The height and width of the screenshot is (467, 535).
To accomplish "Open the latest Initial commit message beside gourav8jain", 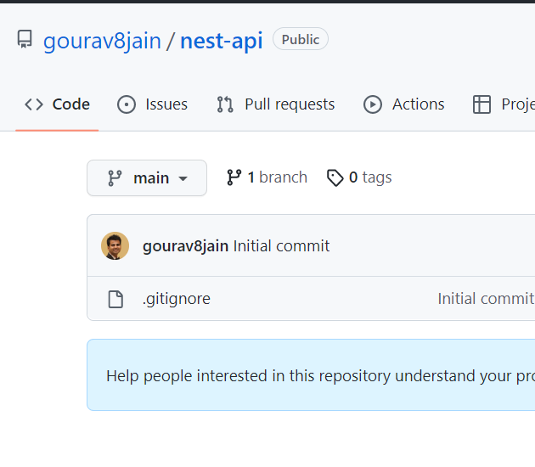I will coord(281,246).
